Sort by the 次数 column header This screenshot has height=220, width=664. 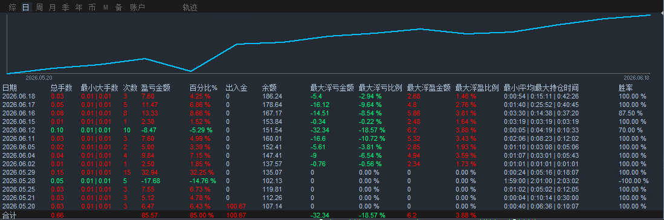[x=131, y=88]
